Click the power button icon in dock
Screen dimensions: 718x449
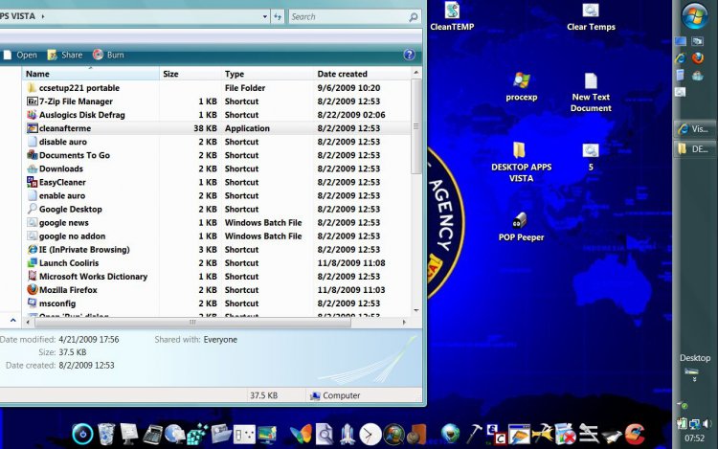coord(82,434)
